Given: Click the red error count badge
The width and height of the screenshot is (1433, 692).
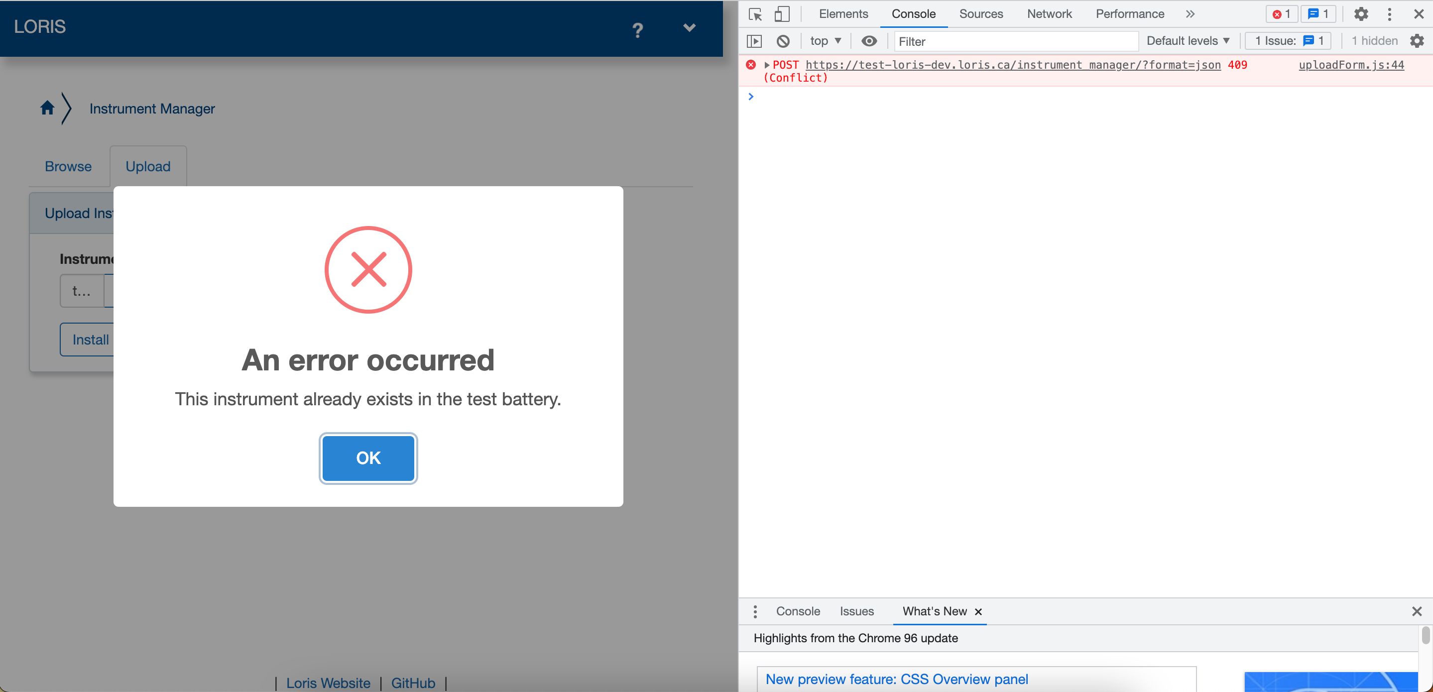Looking at the screenshot, I should point(1282,14).
